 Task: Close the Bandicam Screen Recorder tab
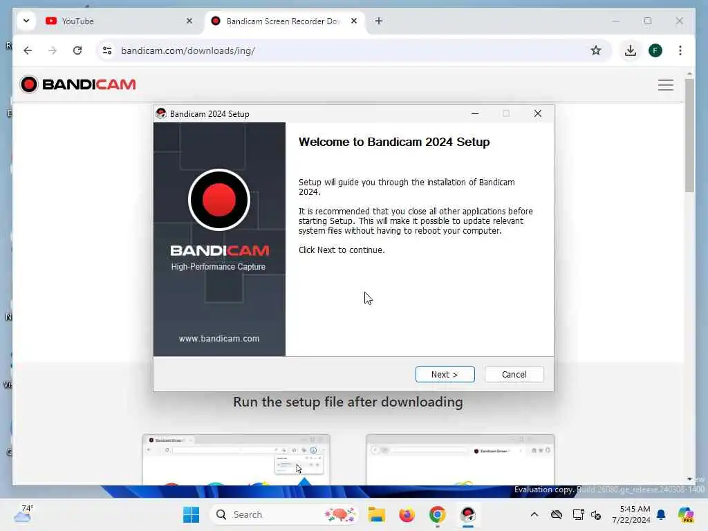[354, 21]
